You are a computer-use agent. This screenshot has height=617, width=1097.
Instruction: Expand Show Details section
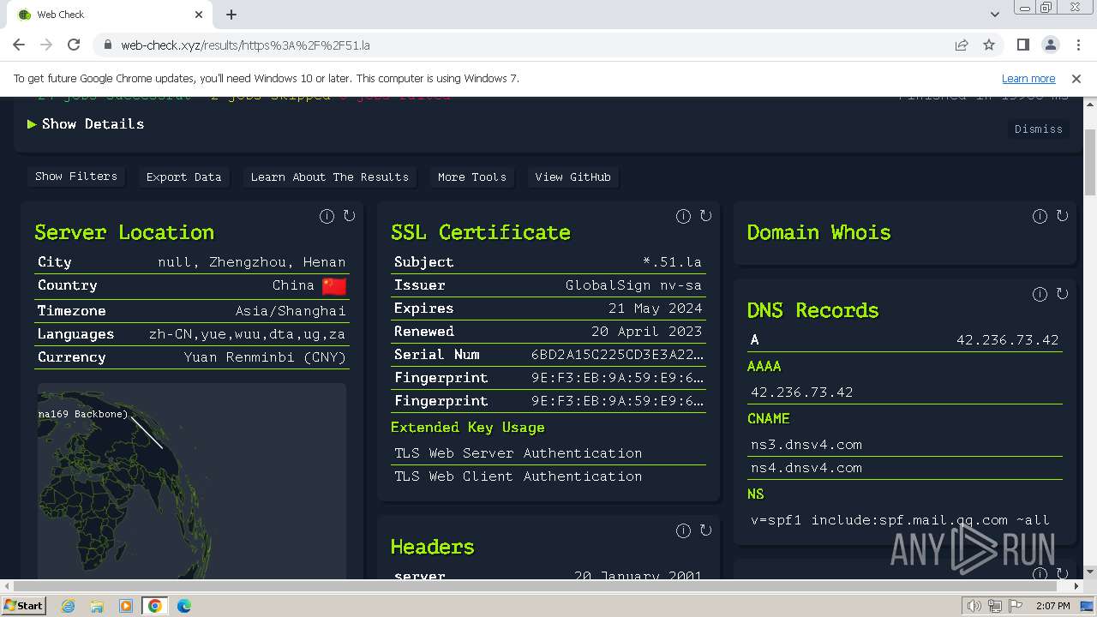pos(86,123)
